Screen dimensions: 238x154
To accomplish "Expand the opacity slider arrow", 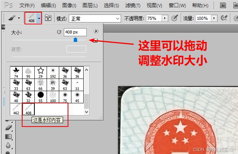I will [165, 18].
